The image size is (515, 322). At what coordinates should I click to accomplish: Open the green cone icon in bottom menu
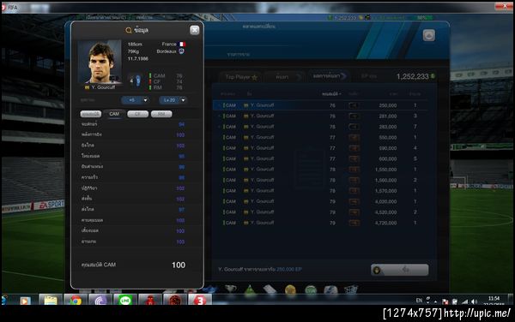(251, 289)
